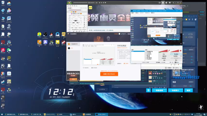This screenshot has height=116, width=207.
Task: Toggle the 显示器获取 source checkbox
Action: point(146,58)
